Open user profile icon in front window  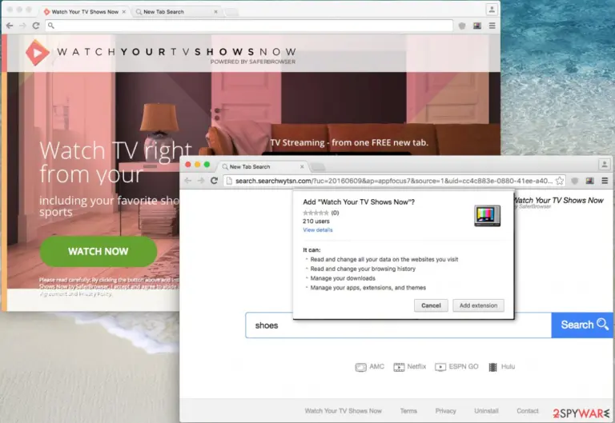605,165
